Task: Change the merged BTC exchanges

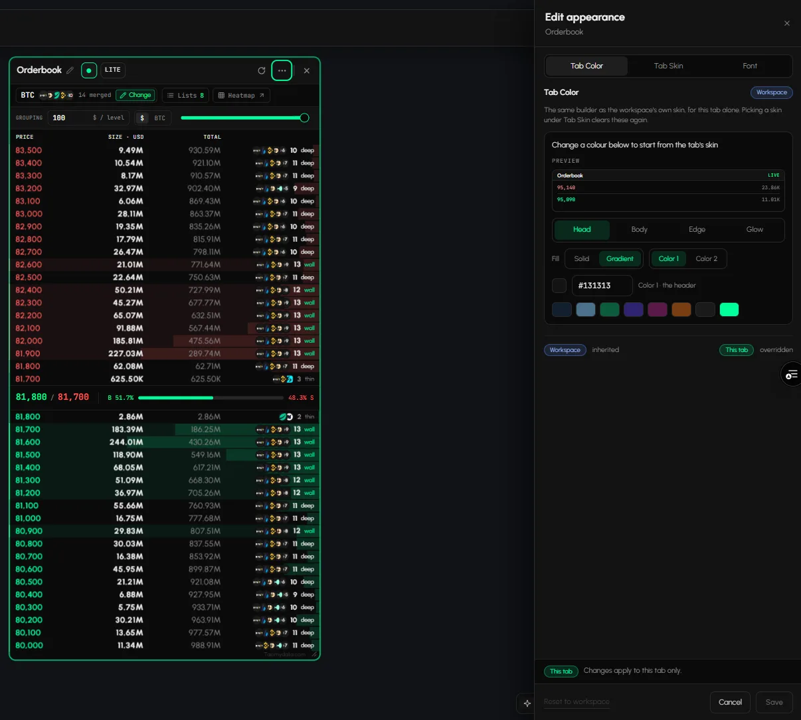Action: pos(135,95)
